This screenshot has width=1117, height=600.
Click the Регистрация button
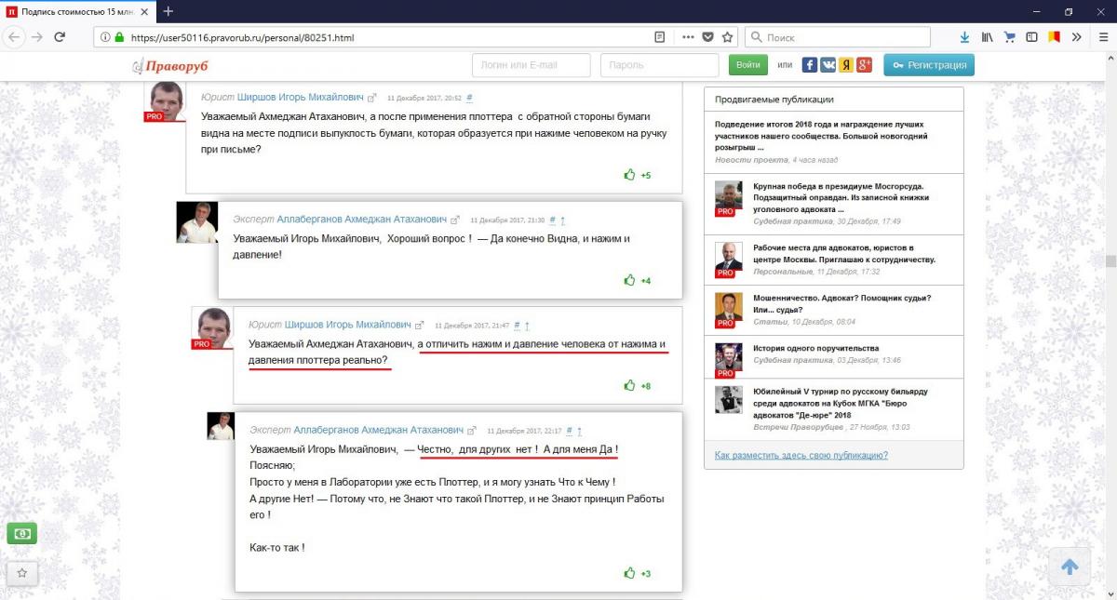point(929,65)
